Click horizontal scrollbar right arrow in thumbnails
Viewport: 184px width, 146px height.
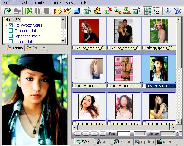coord(173,127)
